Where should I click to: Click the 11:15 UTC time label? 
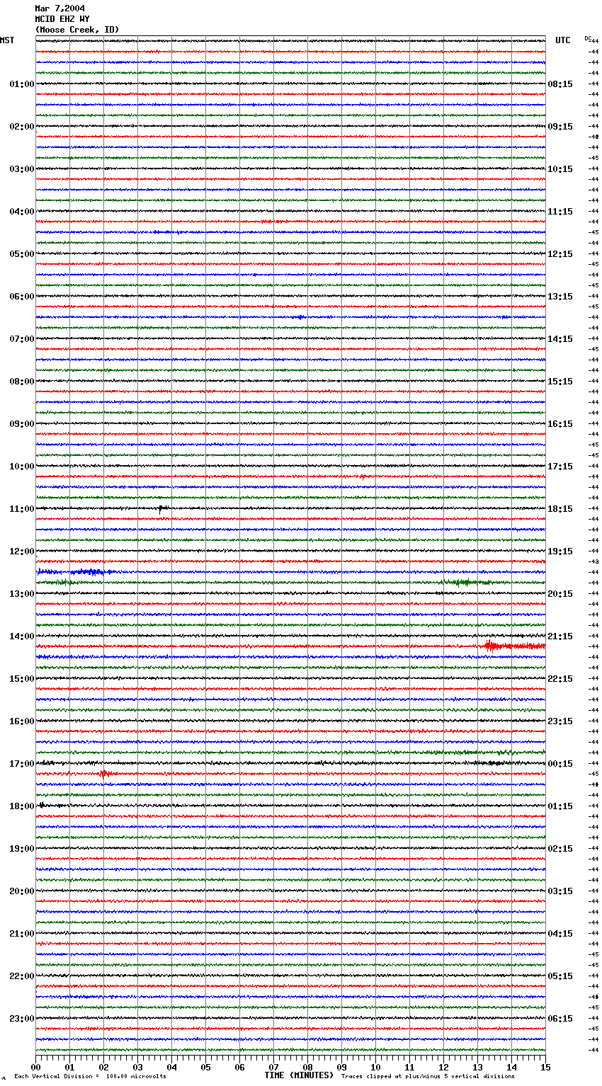(x=560, y=212)
